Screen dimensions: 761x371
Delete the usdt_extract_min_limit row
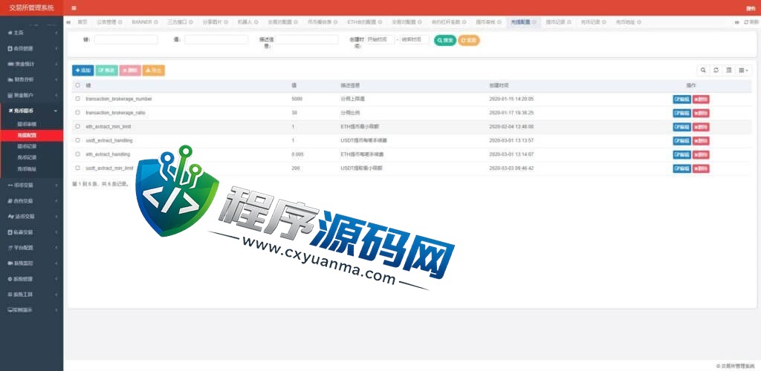click(700, 168)
